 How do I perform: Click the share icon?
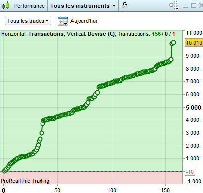174,5
